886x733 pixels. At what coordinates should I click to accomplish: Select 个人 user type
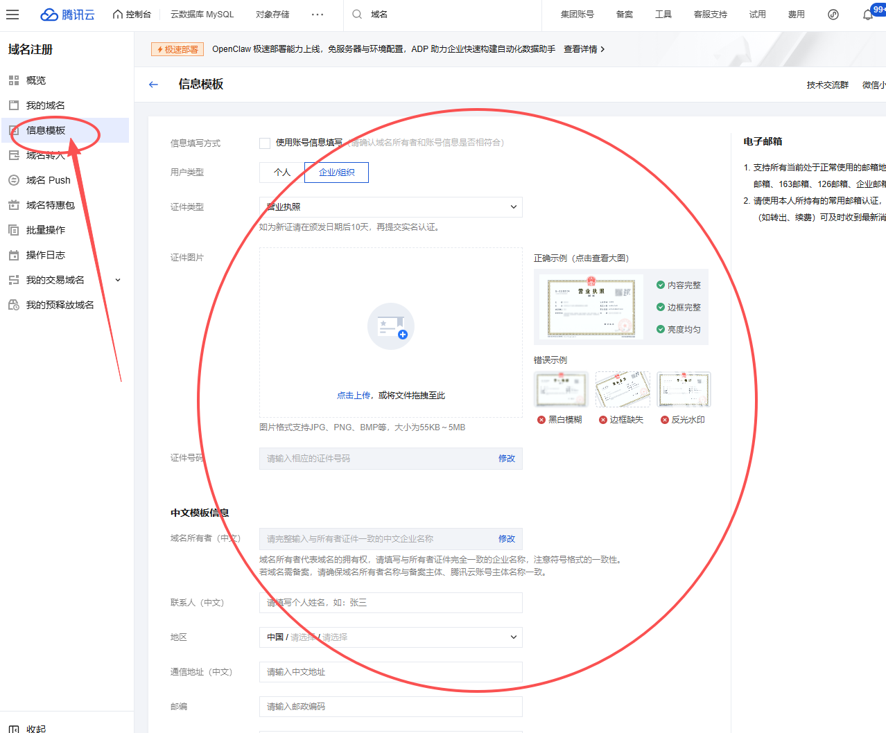(281, 173)
